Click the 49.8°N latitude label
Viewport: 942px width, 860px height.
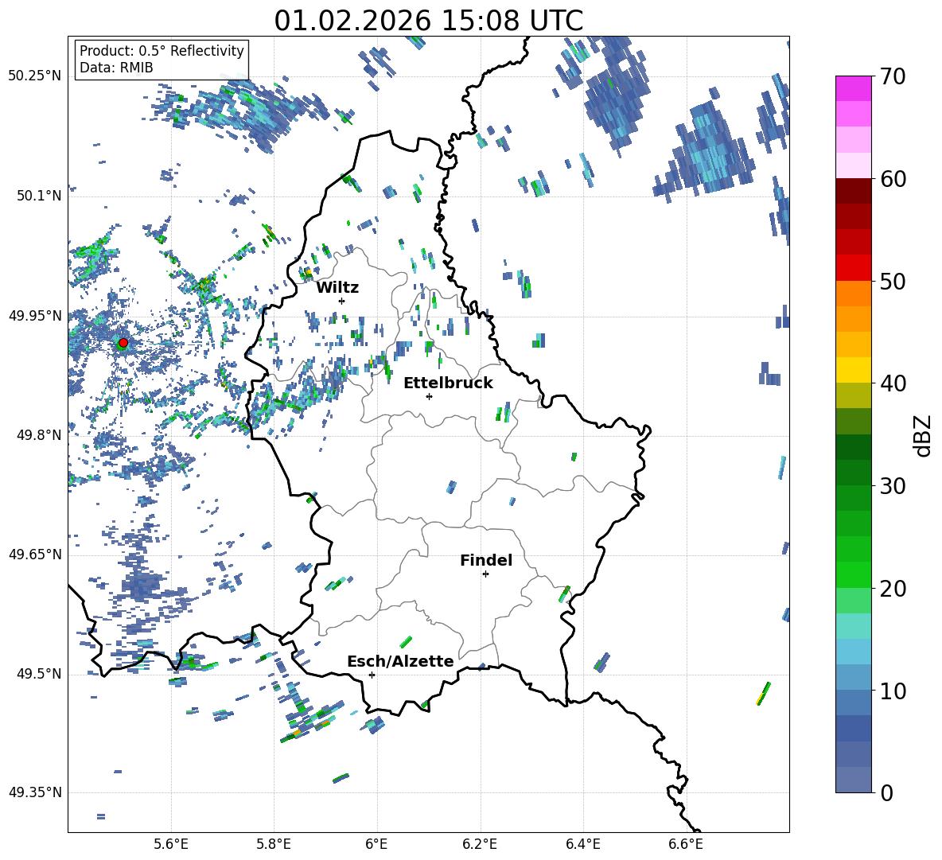[39, 435]
